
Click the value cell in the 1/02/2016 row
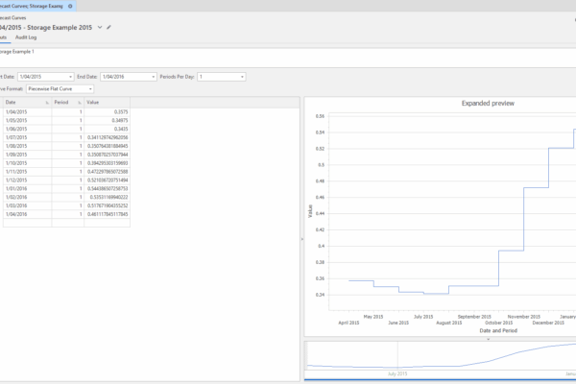point(107,197)
